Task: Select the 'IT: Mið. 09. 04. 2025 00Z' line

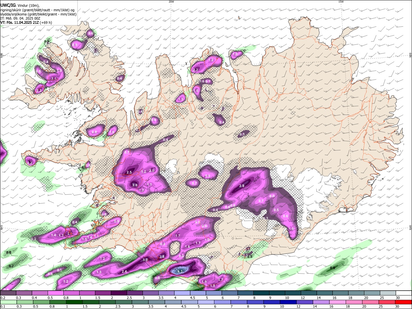Action: (20, 18)
